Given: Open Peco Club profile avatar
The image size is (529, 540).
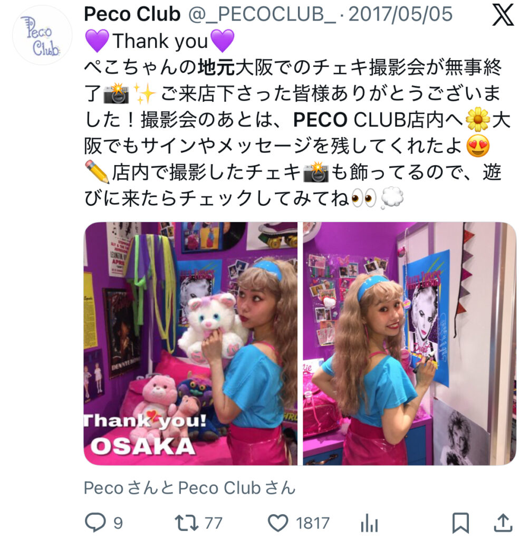Looking at the screenshot, I should (x=42, y=35).
